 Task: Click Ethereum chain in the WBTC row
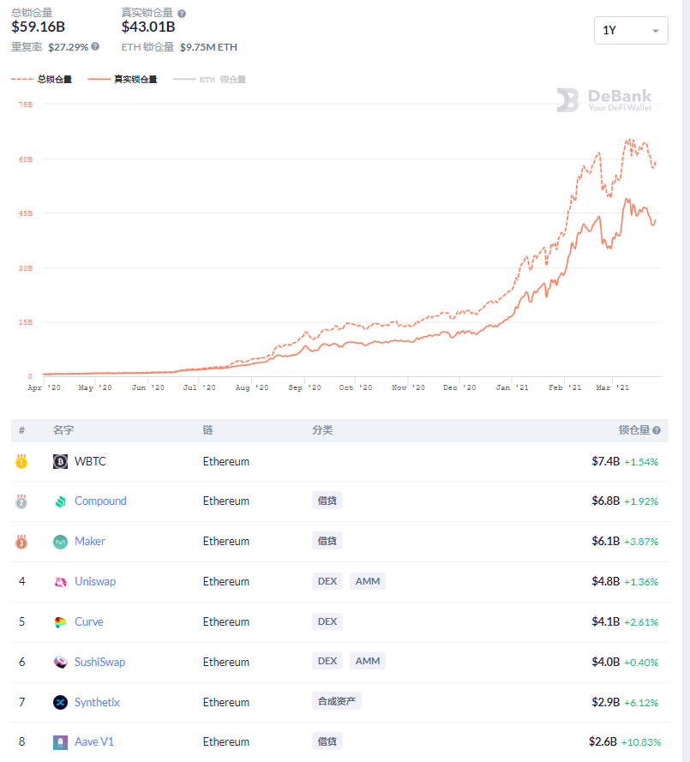(226, 461)
